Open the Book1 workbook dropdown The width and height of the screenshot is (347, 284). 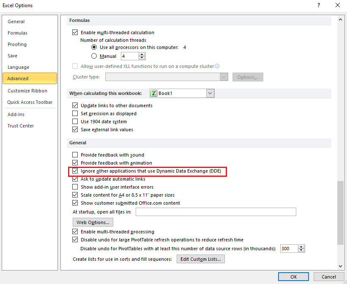click(210, 93)
